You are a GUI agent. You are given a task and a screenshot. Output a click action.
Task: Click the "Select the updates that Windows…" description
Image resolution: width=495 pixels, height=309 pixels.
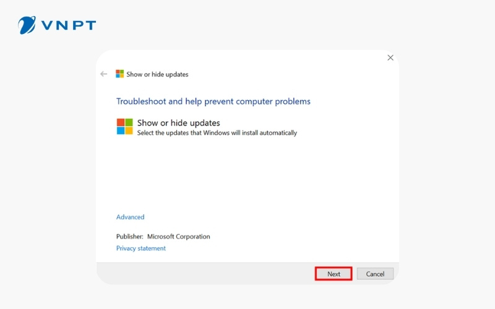pyautogui.click(x=217, y=133)
